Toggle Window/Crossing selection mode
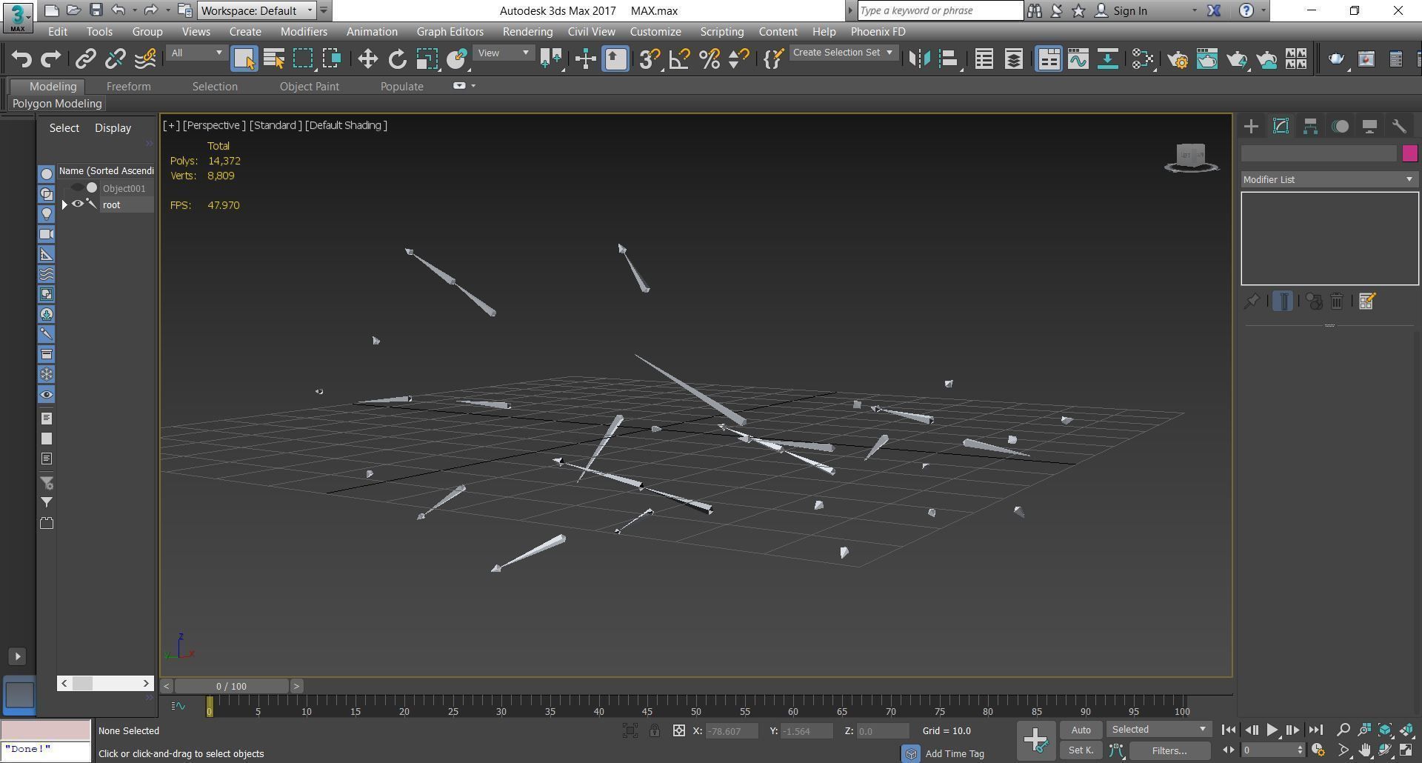 click(x=332, y=59)
